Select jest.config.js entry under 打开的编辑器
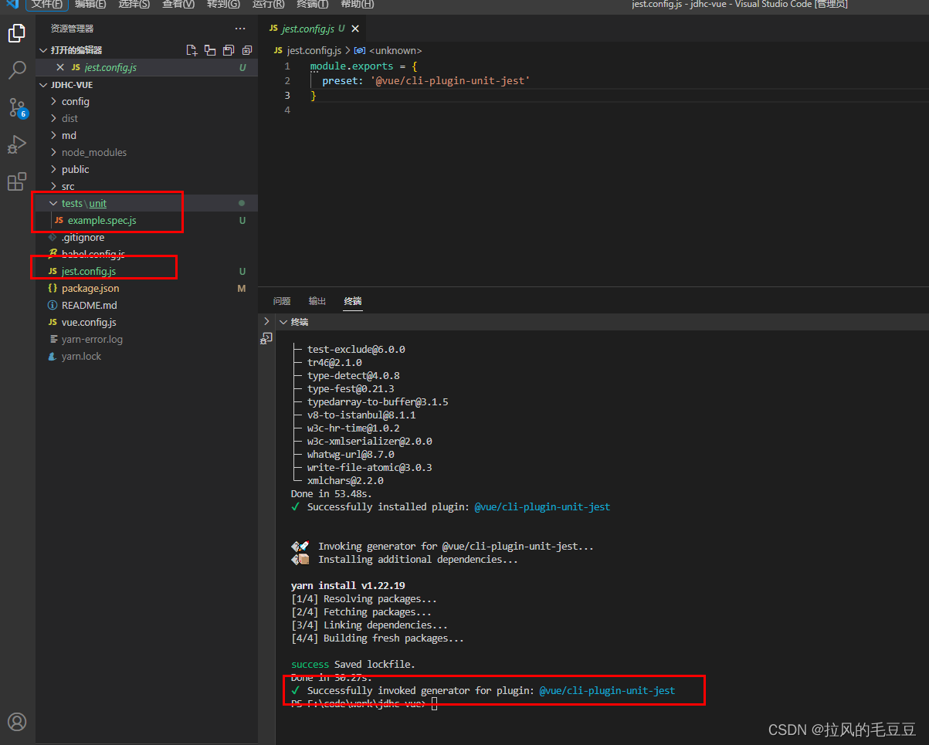The width and height of the screenshot is (929, 745). (x=147, y=67)
